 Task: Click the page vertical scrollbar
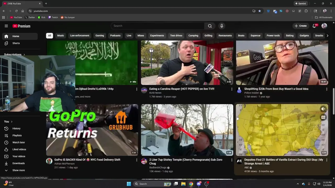pos(334,101)
